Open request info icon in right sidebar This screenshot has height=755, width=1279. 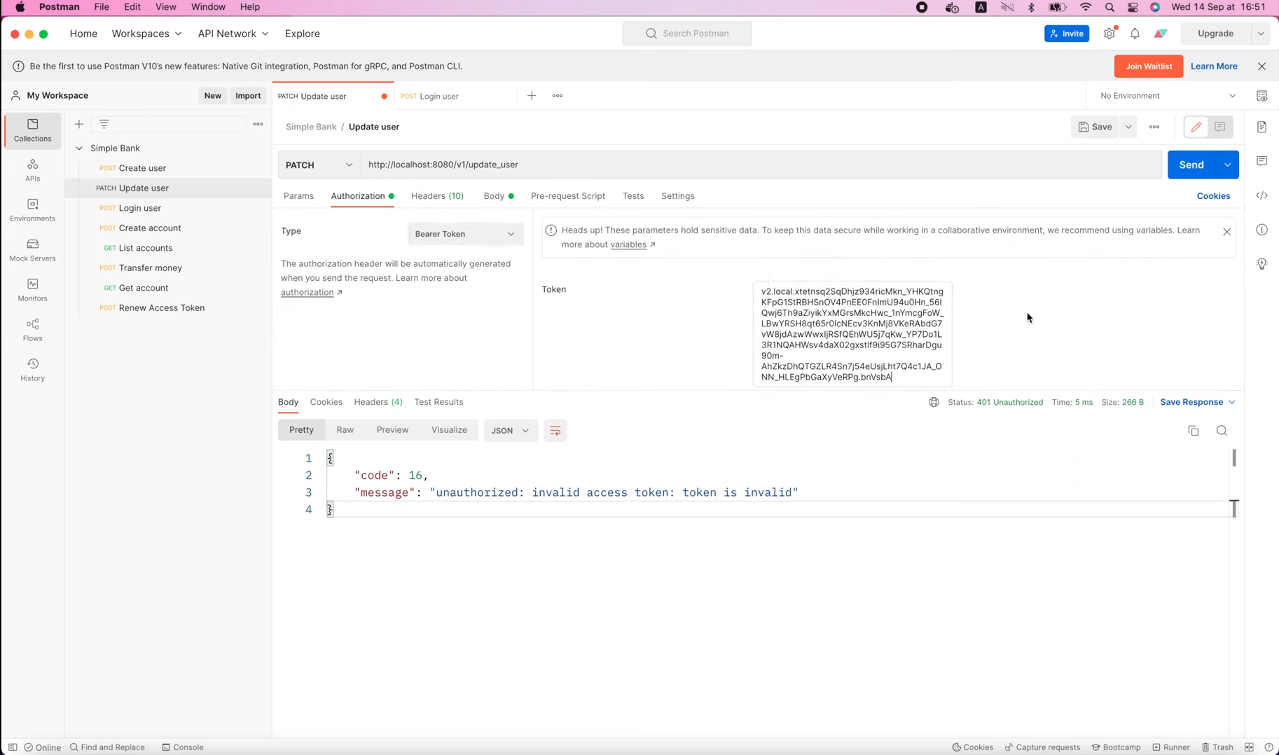click(1261, 230)
